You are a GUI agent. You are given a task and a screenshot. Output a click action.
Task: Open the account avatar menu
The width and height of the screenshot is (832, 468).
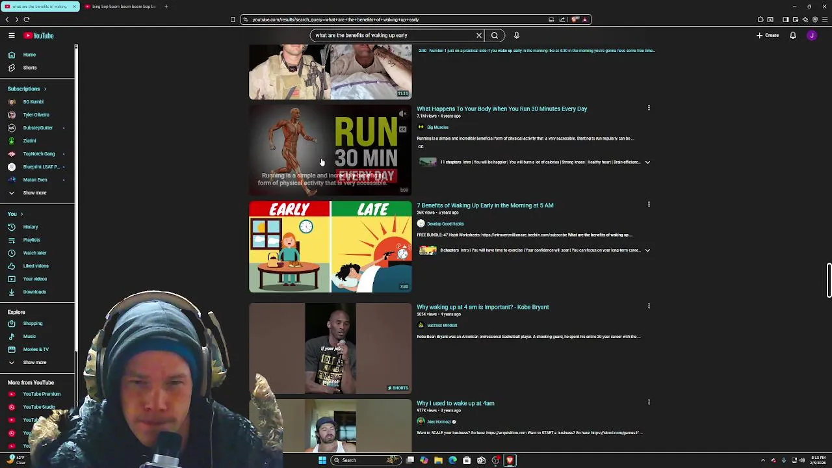[812, 36]
